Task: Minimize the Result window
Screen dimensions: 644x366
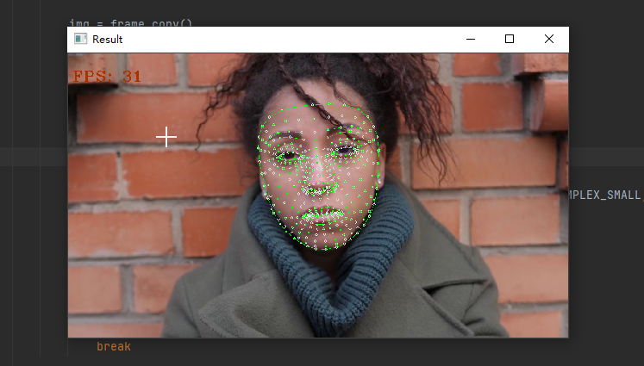Action: coord(471,39)
